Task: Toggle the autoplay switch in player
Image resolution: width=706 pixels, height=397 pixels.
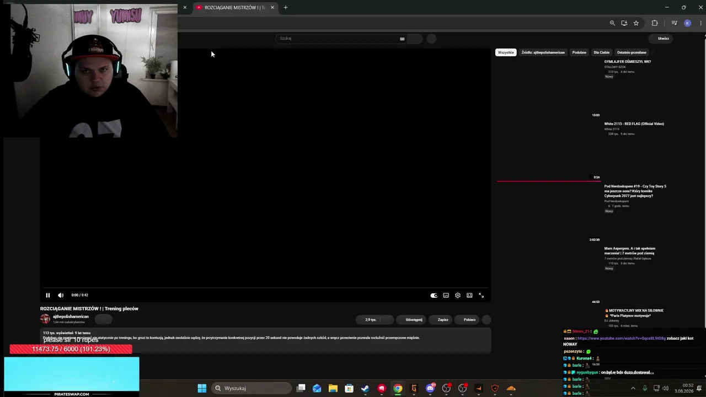Action: pos(434,296)
